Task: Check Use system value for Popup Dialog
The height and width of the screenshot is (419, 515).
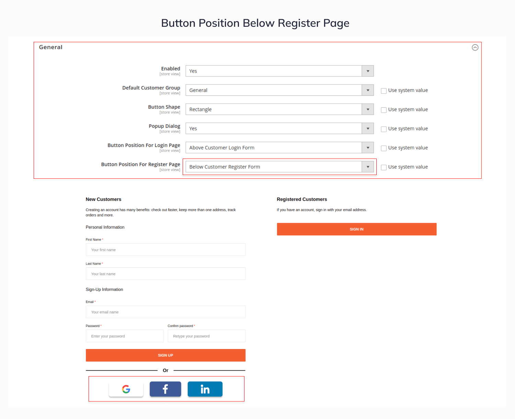Action: point(384,129)
